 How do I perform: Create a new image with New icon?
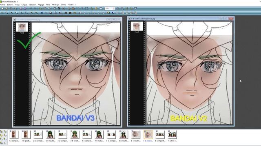point(2,8)
